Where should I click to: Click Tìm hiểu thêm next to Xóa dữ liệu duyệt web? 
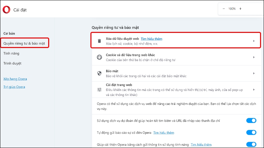click(x=151, y=39)
